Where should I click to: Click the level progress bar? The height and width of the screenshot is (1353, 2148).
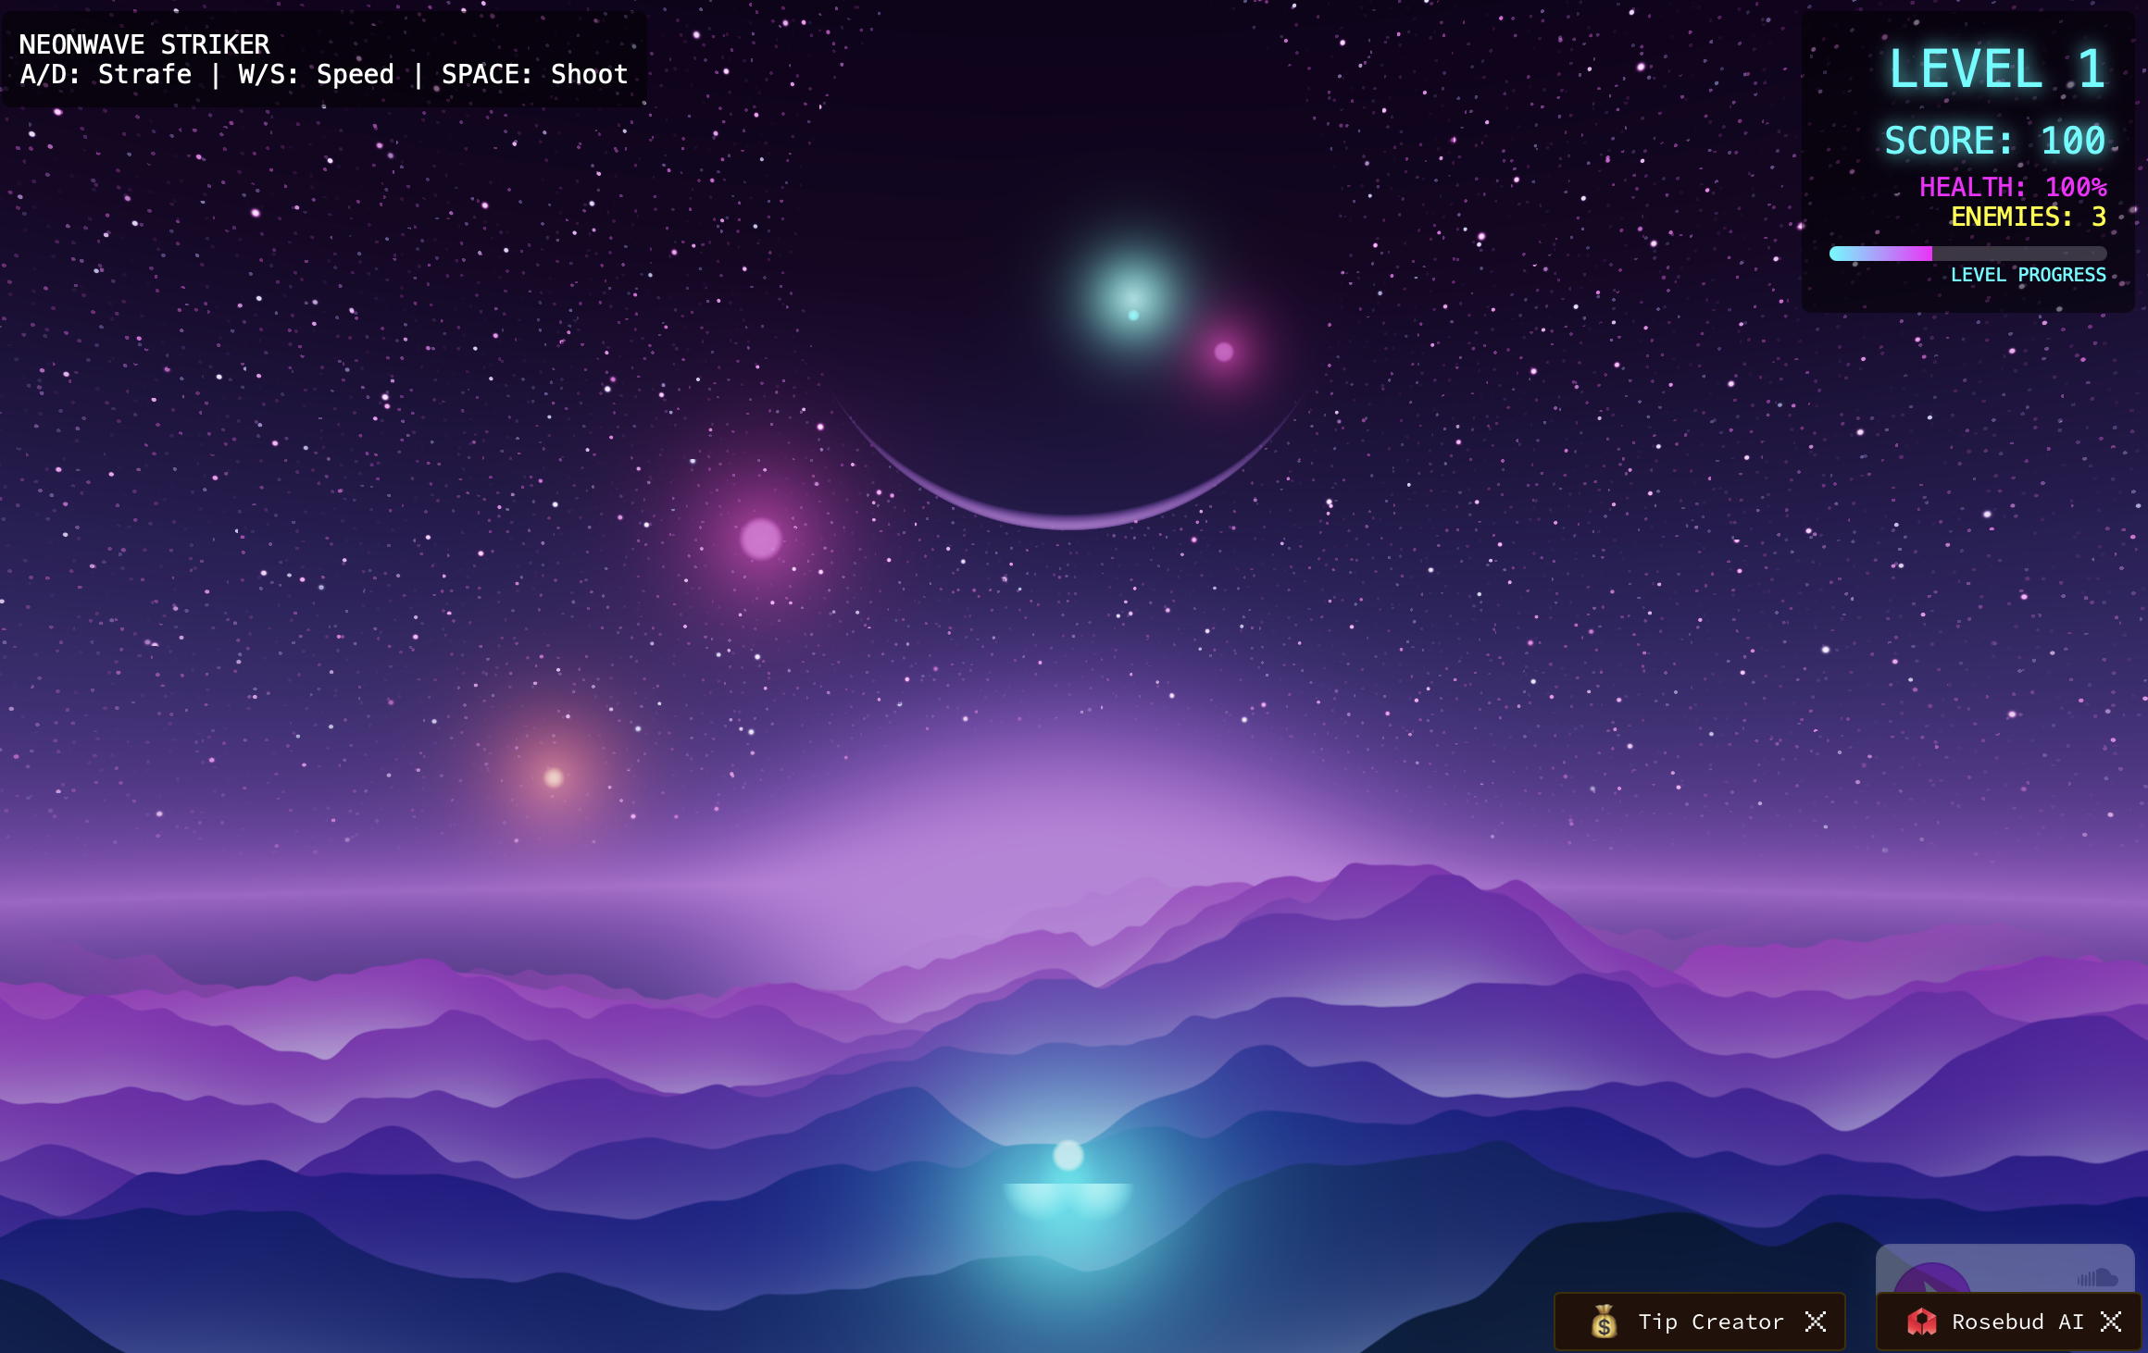[1967, 254]
